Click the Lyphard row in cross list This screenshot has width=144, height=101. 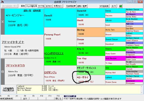pos(35,86)
